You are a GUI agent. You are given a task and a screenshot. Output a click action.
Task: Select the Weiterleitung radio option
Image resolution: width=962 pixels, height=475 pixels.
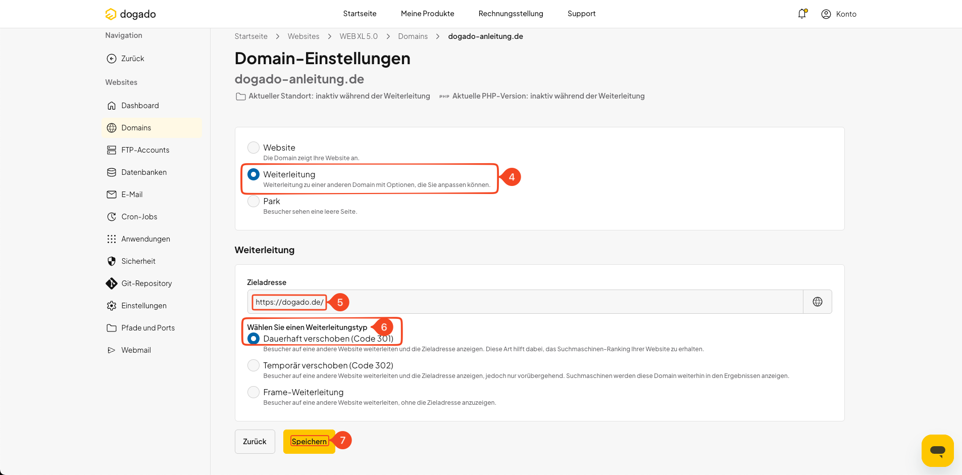254,174
